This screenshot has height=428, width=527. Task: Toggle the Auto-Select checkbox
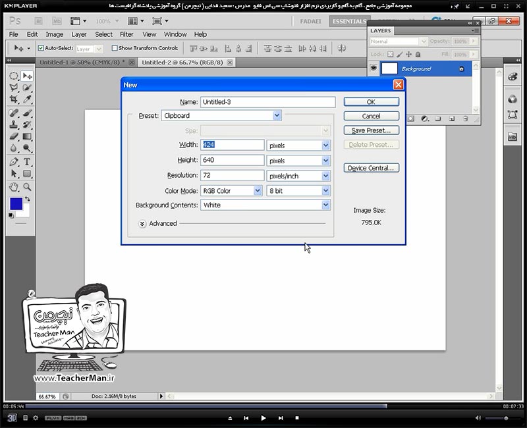tap(41, 48)
